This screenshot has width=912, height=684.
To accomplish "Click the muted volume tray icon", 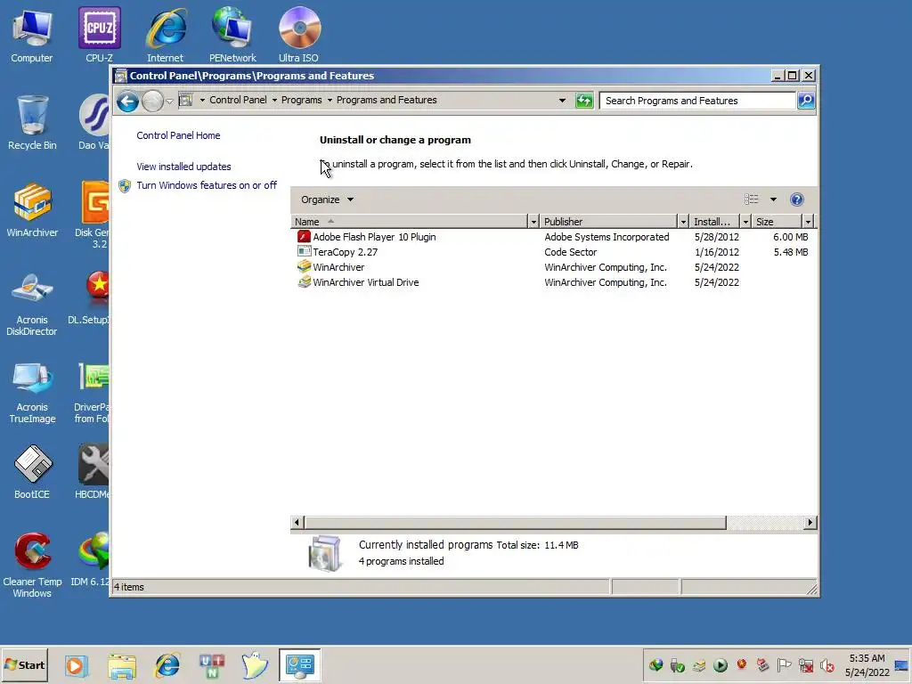I will point(826,665).
